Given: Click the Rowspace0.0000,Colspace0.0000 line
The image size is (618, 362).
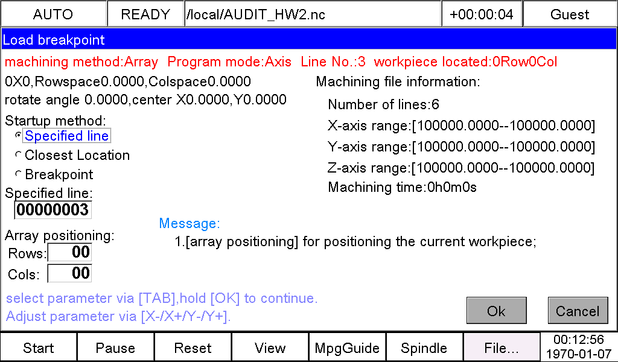Looking at the screenshot, I should (x=128, y=81).
